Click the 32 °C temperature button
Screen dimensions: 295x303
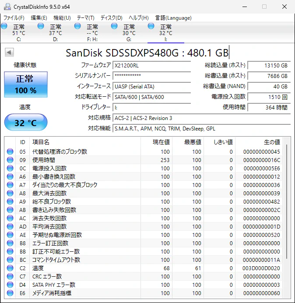26,122
